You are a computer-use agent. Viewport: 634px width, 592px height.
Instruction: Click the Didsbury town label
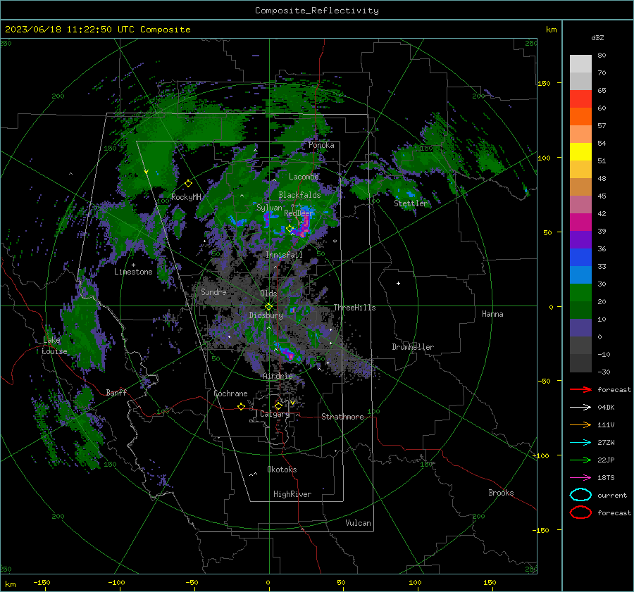[x=266, y=315]
